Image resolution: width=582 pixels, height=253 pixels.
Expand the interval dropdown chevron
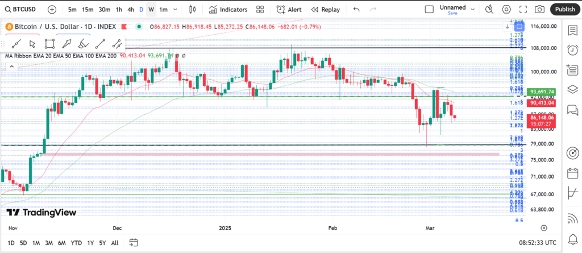176,10
